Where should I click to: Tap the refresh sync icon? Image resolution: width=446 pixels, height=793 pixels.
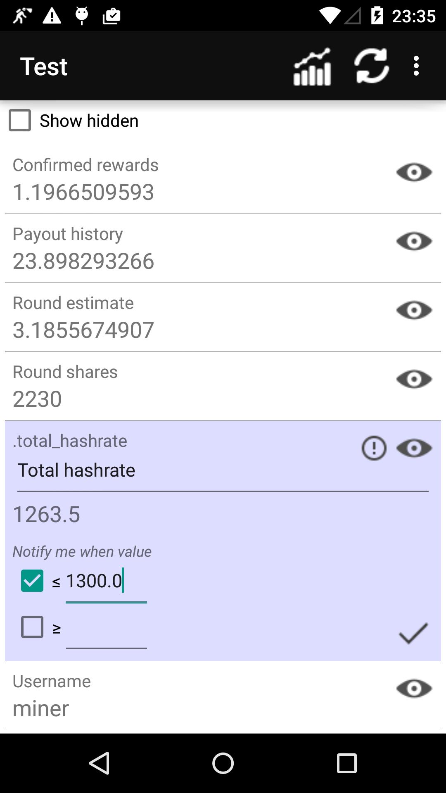click(x=372, y=66)
